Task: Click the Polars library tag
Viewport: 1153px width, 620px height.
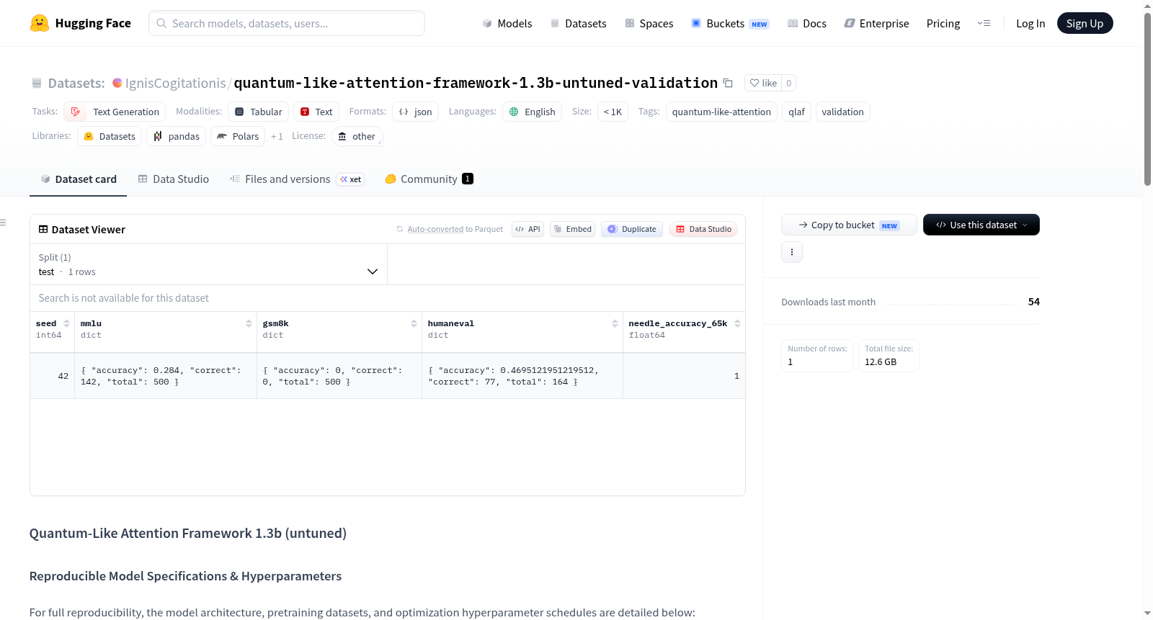Action: point(238,136)
